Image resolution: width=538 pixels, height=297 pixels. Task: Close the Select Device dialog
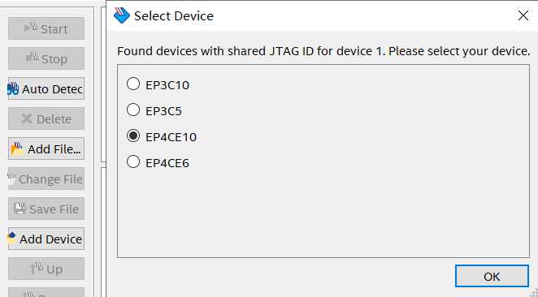pyautogui.click(x=523, y=15)
